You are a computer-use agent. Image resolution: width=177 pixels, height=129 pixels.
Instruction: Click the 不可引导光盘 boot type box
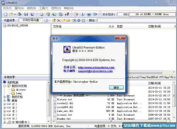tap(31, 20)
